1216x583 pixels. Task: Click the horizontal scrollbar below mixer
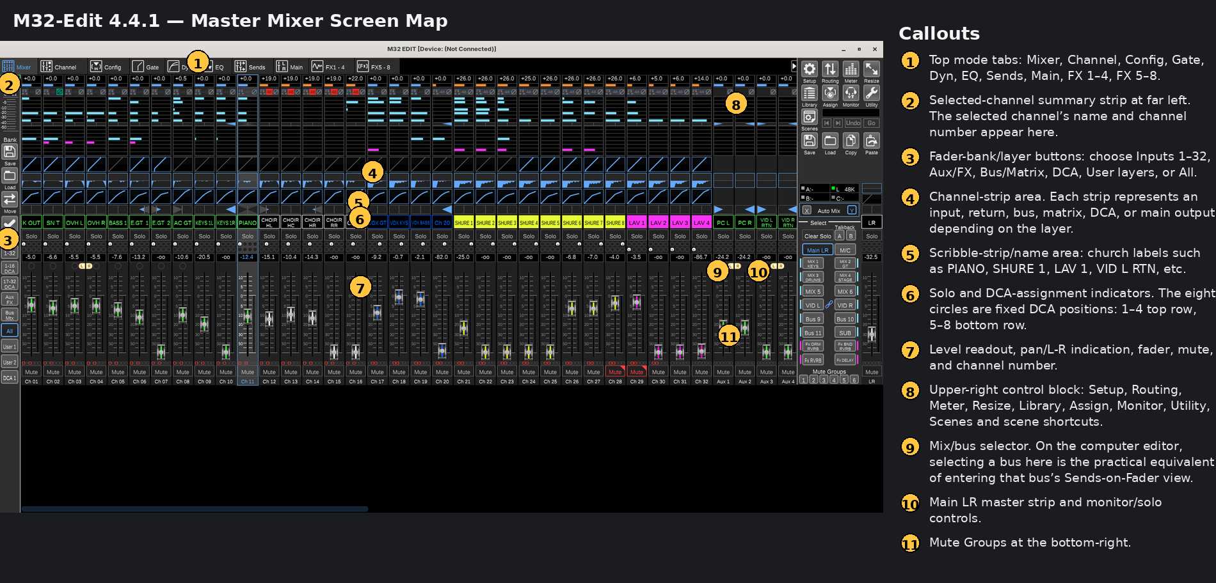coord(195,509)
